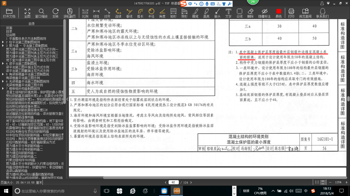Open bookmark 纵向受拉钢筋搭接长度LL
350x196 pixels.
23,106
